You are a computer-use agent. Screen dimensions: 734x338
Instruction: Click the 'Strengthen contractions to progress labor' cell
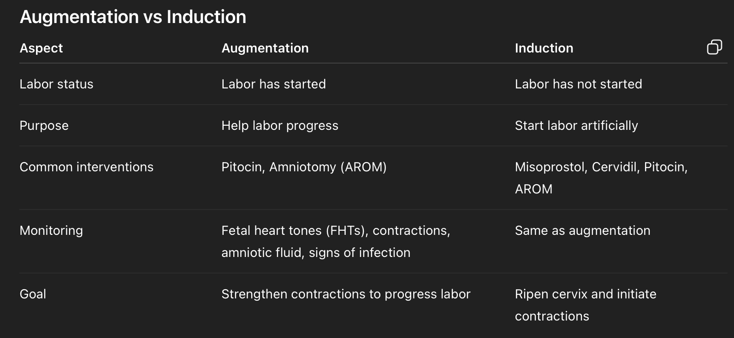(x=345, y=294)
